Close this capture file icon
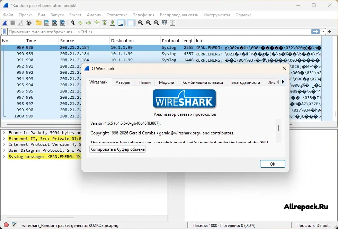 click(54, 23)
